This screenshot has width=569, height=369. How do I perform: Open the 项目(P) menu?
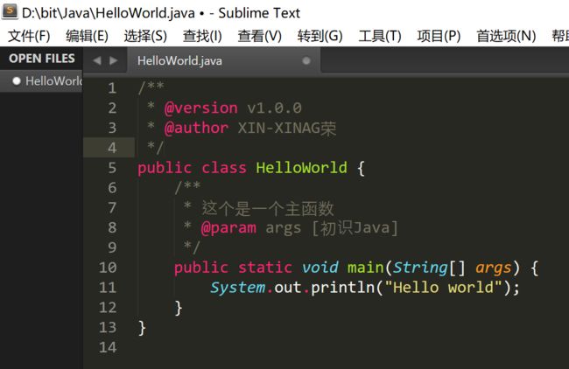[439, 36]
